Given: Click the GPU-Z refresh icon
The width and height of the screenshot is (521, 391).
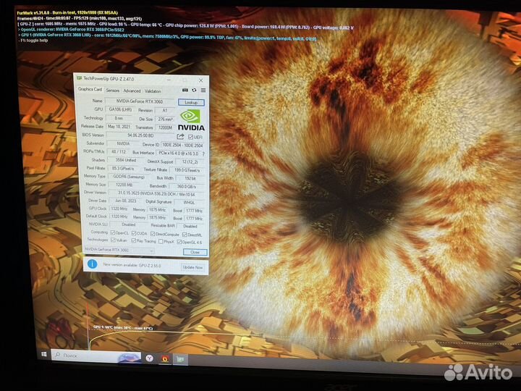Looking at the screenshot, I should 193,91.
